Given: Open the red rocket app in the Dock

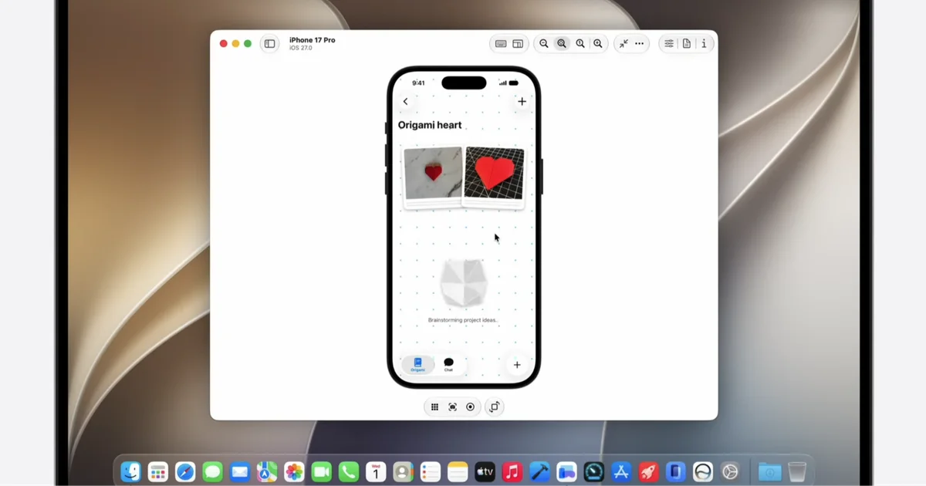Looking at the screenshot, I should 648,471.
